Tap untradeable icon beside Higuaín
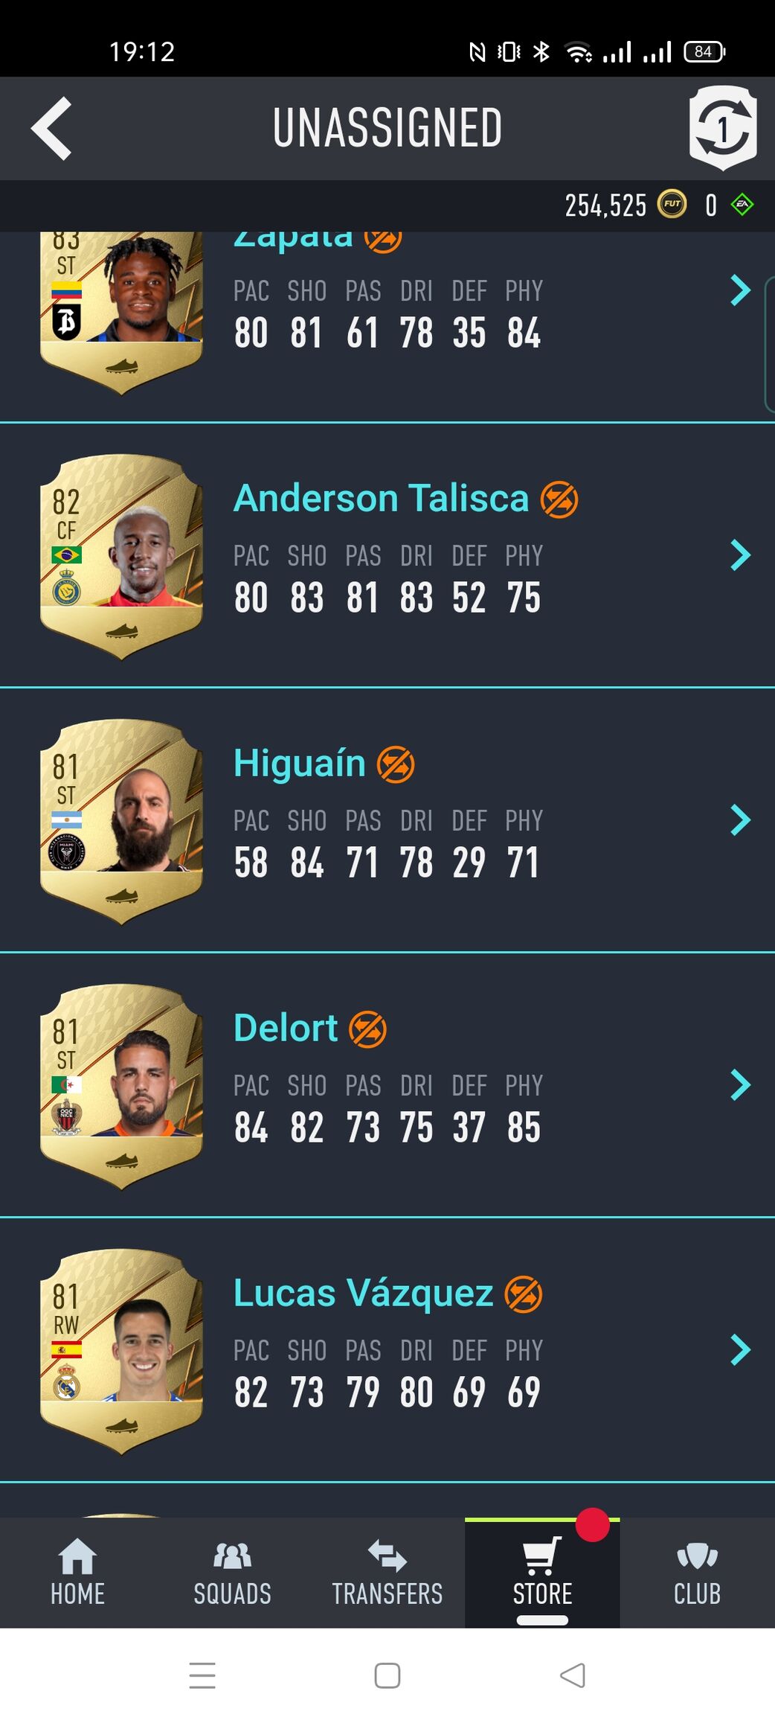This screenshot has width=775, height=1723. 396,764
